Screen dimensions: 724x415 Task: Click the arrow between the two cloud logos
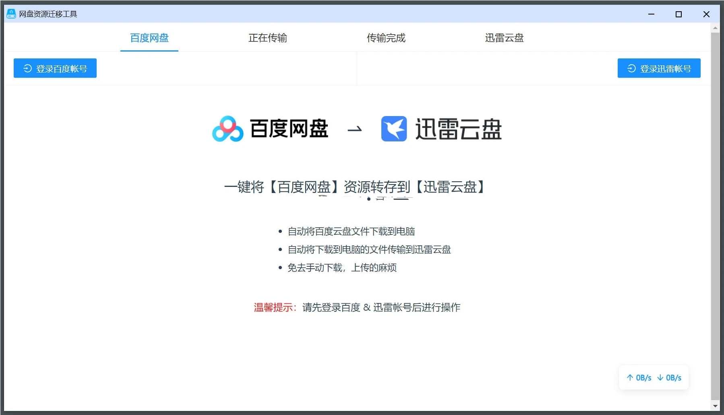[354, 130]
